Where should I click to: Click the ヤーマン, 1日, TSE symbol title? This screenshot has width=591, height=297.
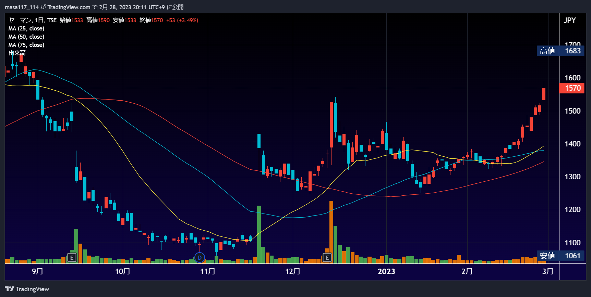[x=33, y=20]
